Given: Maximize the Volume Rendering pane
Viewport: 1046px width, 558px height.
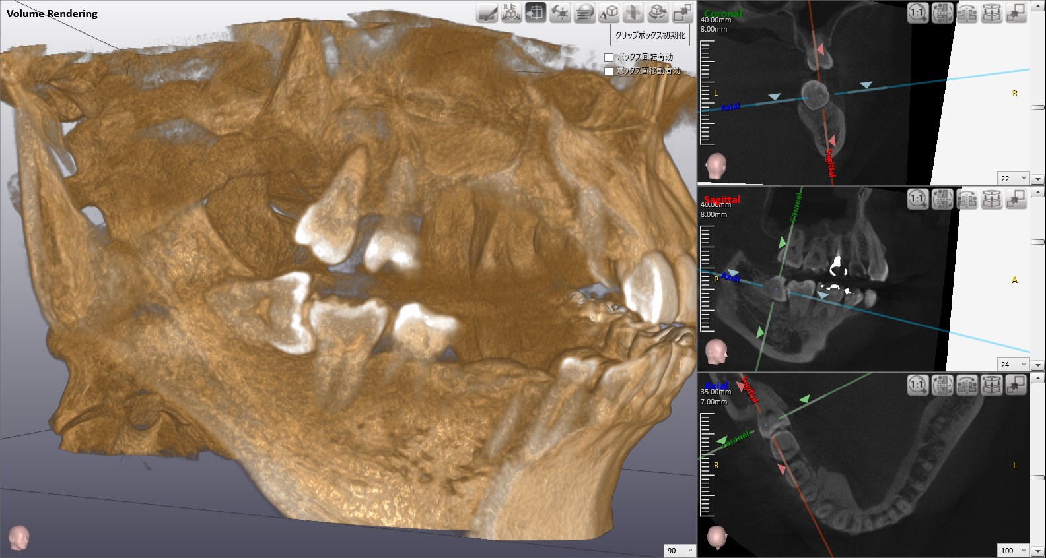Looking at the screenshot, I should (x=681, y=13).
